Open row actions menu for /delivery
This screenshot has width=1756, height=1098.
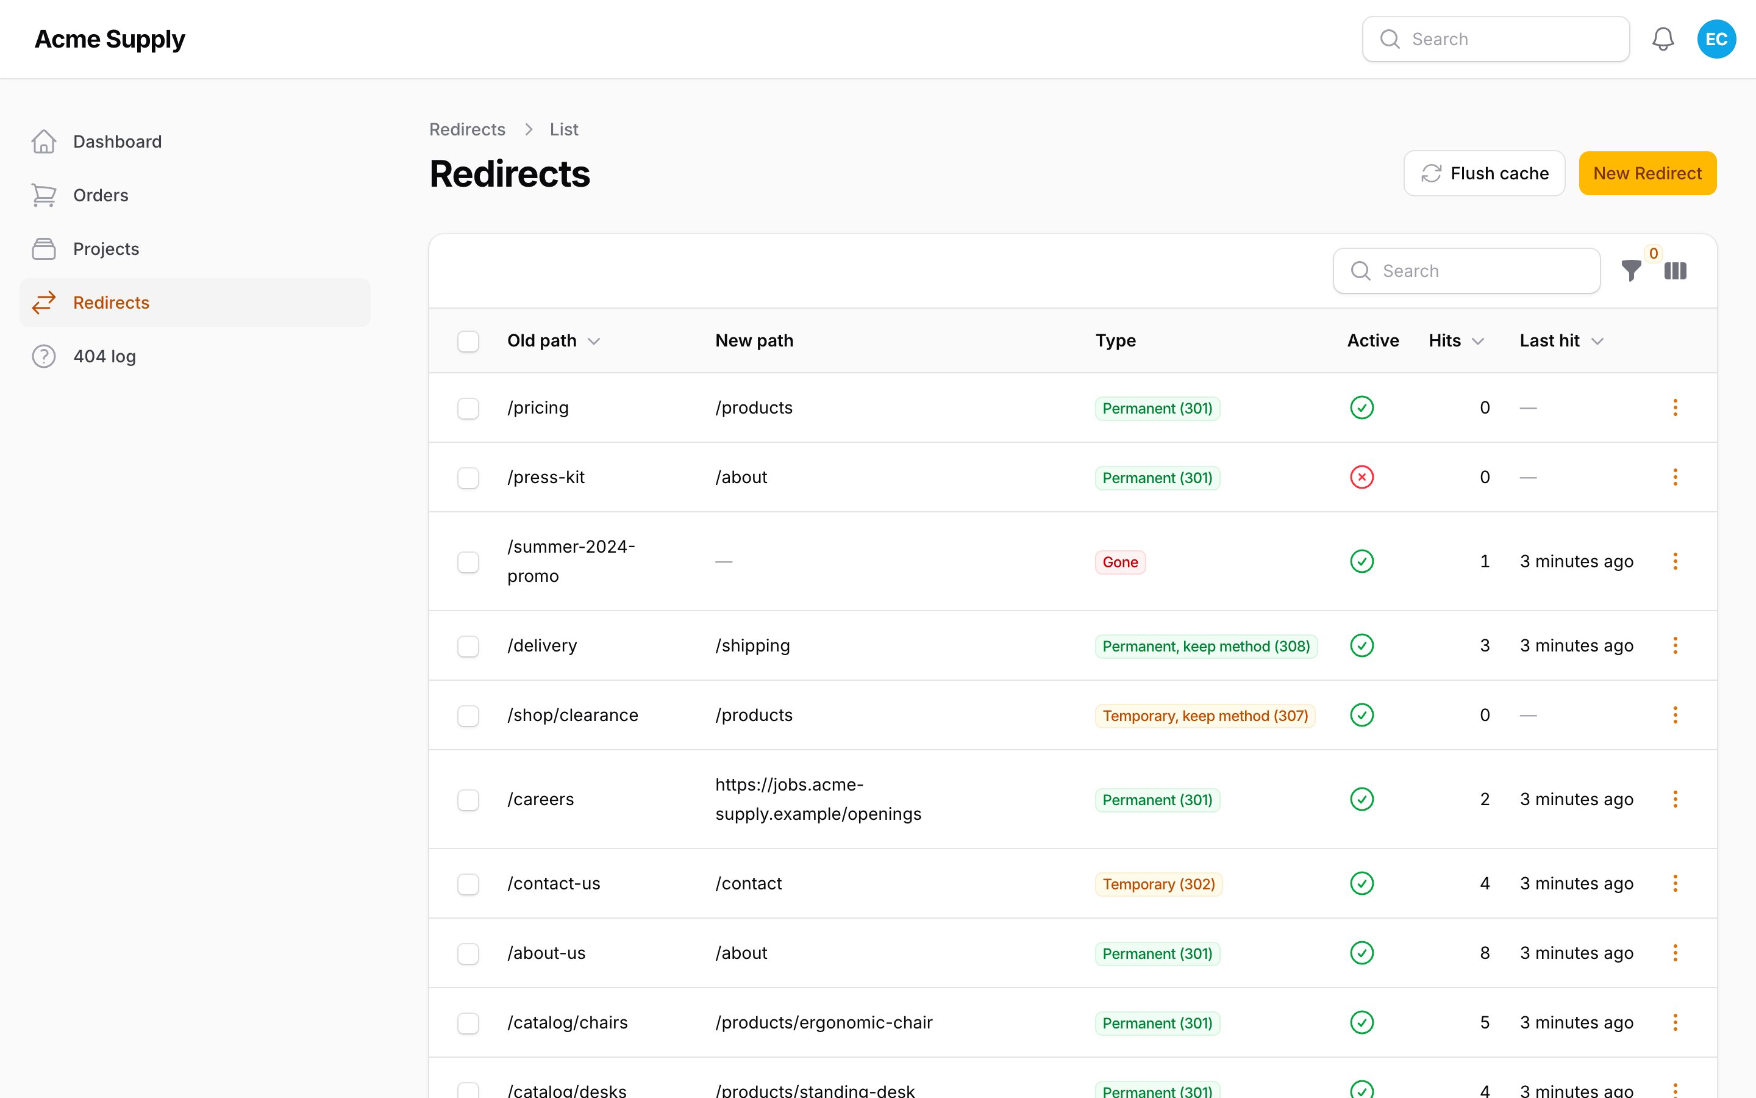point(1675,645)
